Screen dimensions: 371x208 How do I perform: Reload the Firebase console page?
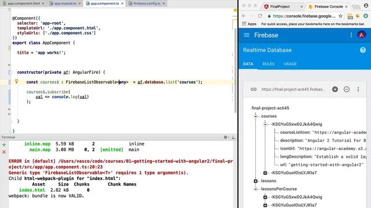point(260,16)
